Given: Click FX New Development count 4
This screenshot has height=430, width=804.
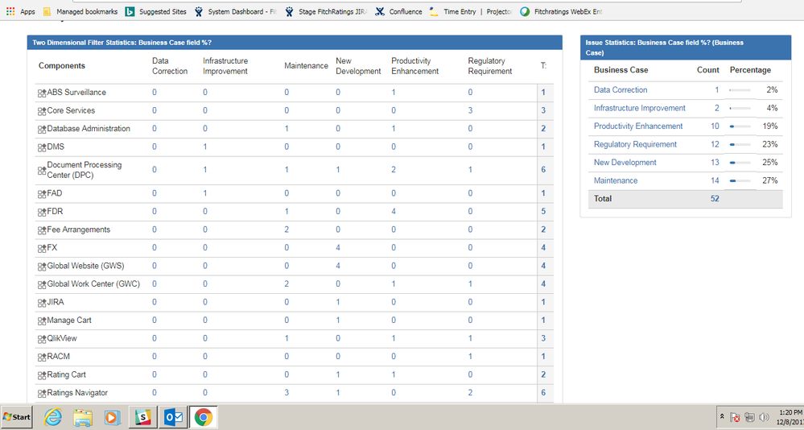Looking at the screenshot, I should 338,248.
